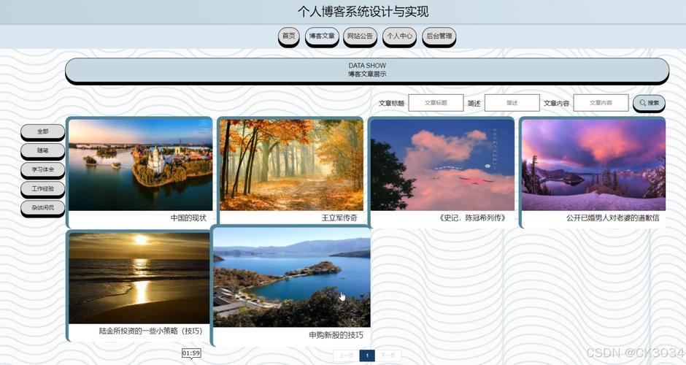Open the blue lake 申购新股 thumbnail
Viewport: 686px width, 365px height.
(x=292, y=277)
